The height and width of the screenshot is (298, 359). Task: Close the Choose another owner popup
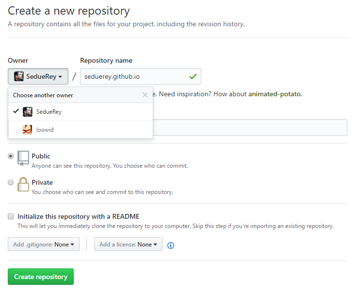[145, 95]
